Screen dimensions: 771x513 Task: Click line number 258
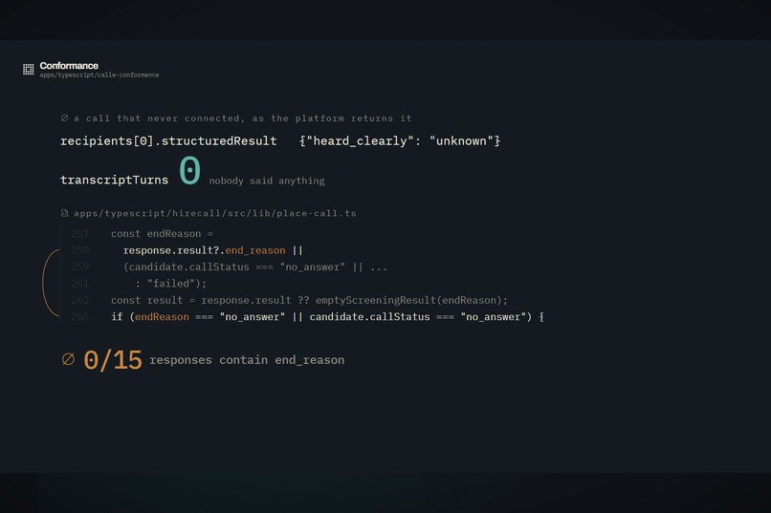(79, 250)
